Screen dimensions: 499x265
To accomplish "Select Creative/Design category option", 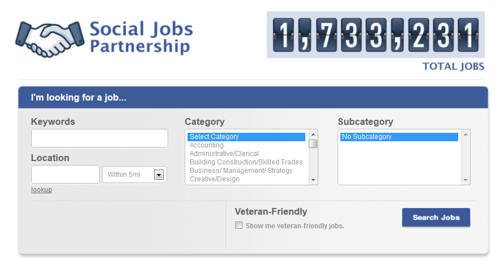I will pos(215,179).
